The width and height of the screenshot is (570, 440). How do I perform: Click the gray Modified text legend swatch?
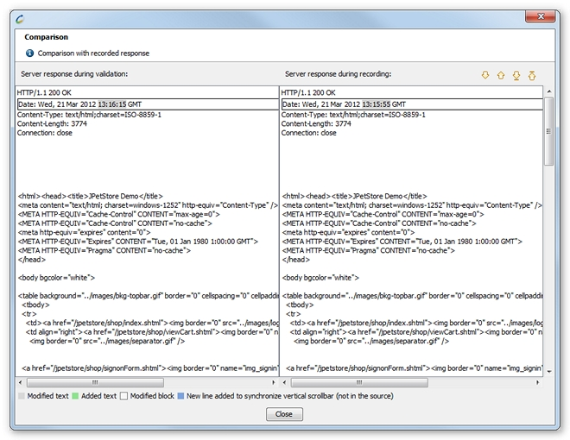click(22, 396)
